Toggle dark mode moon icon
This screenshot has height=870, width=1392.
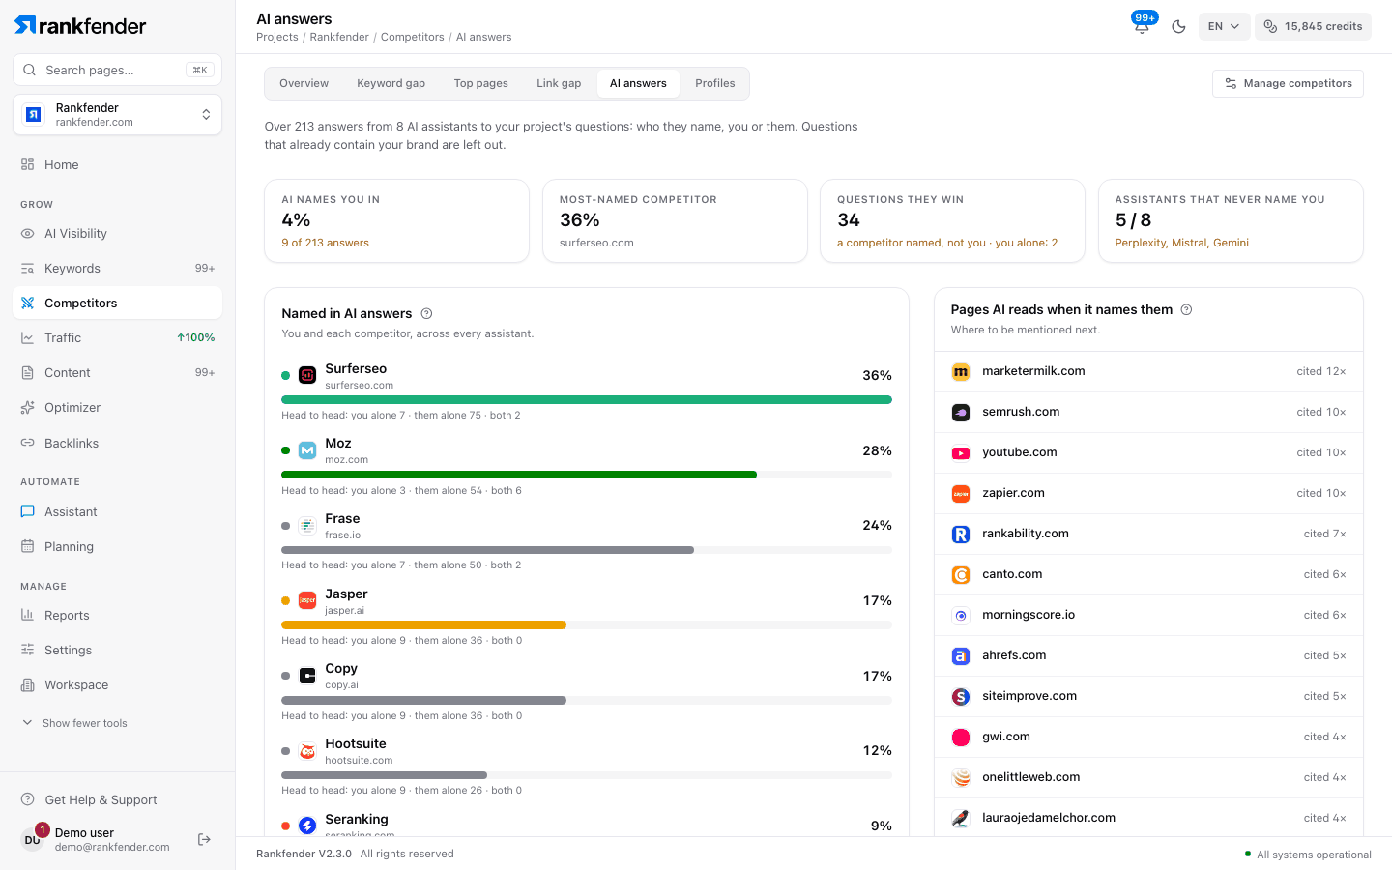1178,26
